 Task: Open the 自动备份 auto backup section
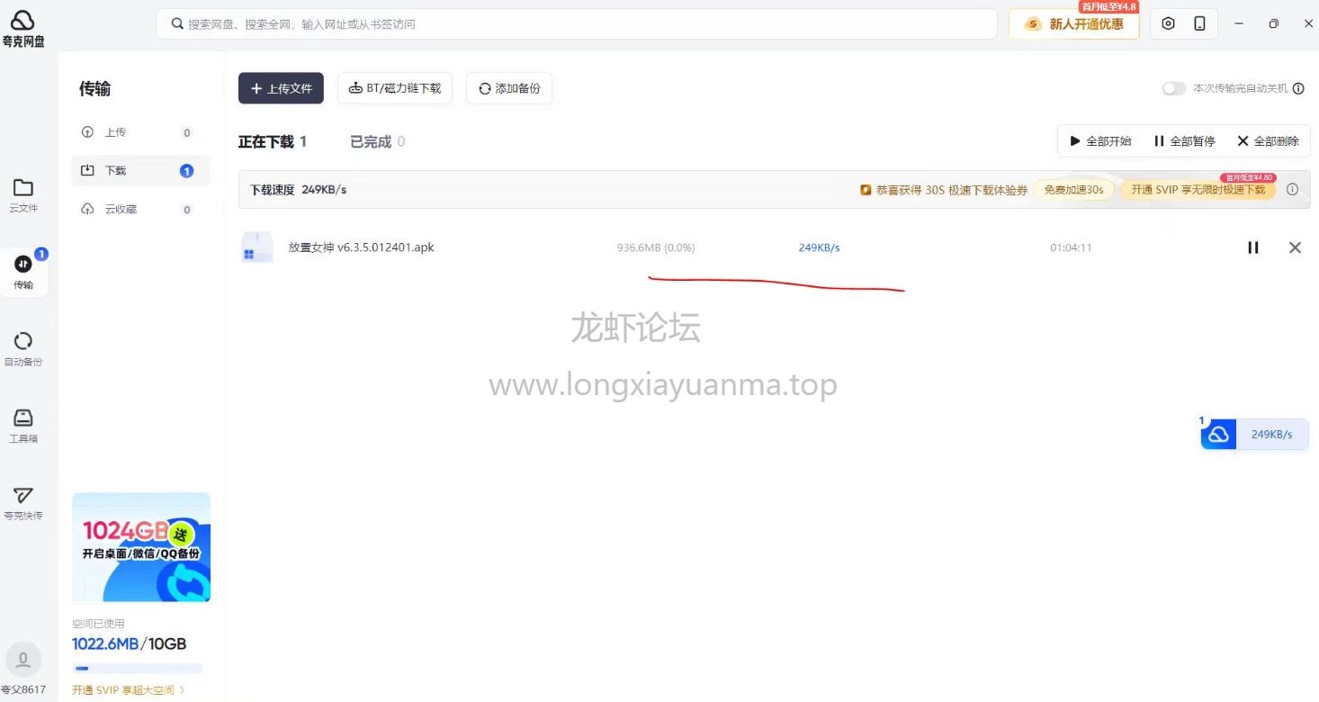pyautogui.click(x=23, y=349)
